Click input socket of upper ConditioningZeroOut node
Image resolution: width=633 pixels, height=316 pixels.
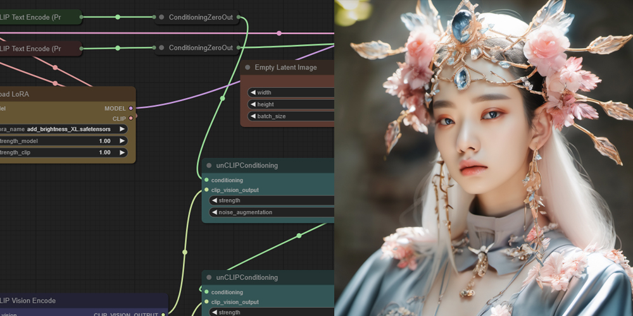pyautogui.click(x=154, y=17)
